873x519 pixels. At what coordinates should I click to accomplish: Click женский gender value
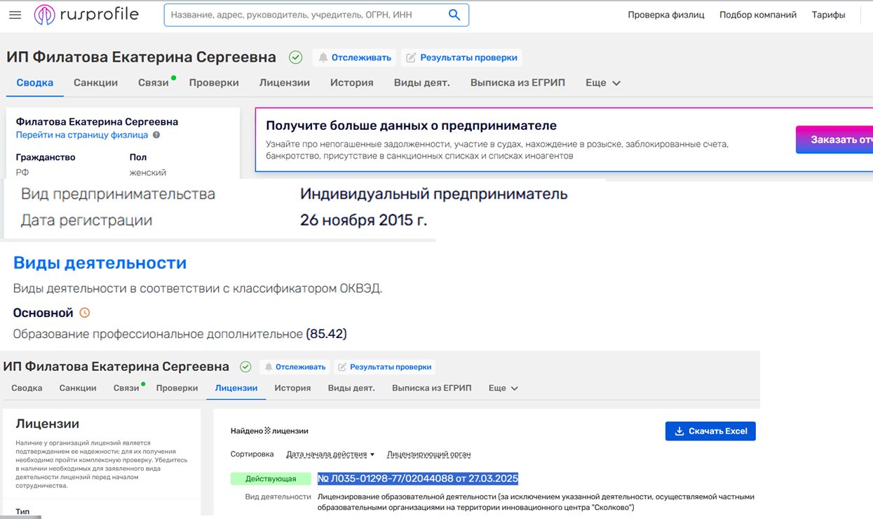click(x=148, y=173)
